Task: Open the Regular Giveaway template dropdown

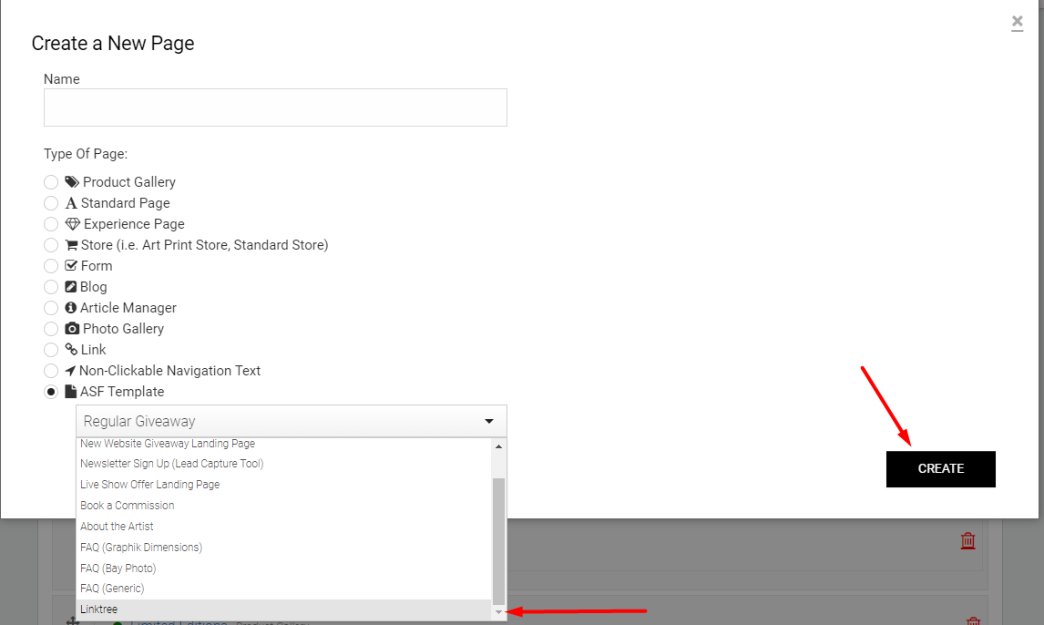Action: [x=291, y=421]
